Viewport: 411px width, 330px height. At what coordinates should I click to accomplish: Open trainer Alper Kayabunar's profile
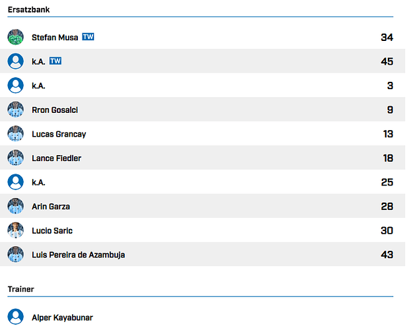point(62,317)
